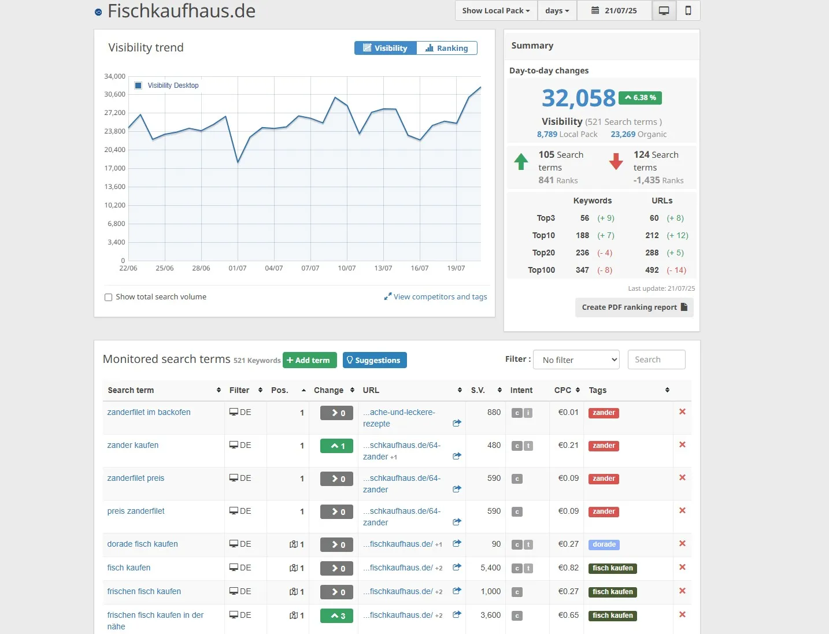Open frischen fisch kaufen in der nähe
Image resolution: width=829 pixels, height=634 pixels.
click(155, 621)
